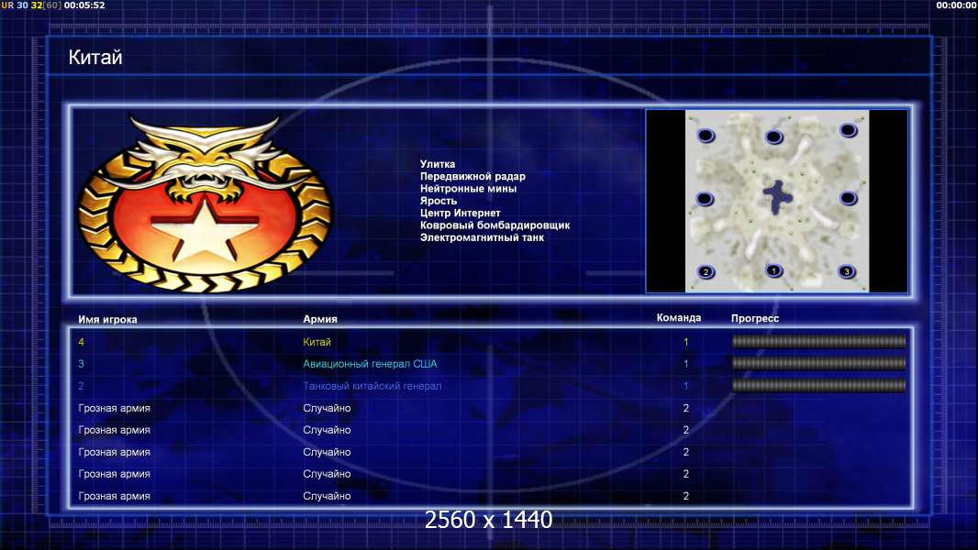Select player name 2 in dark blue

pos(81,386)
